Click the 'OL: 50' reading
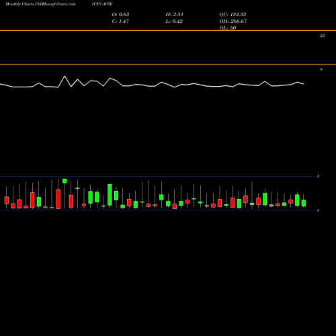The image size is (336, 336). [x=228, y=28]
